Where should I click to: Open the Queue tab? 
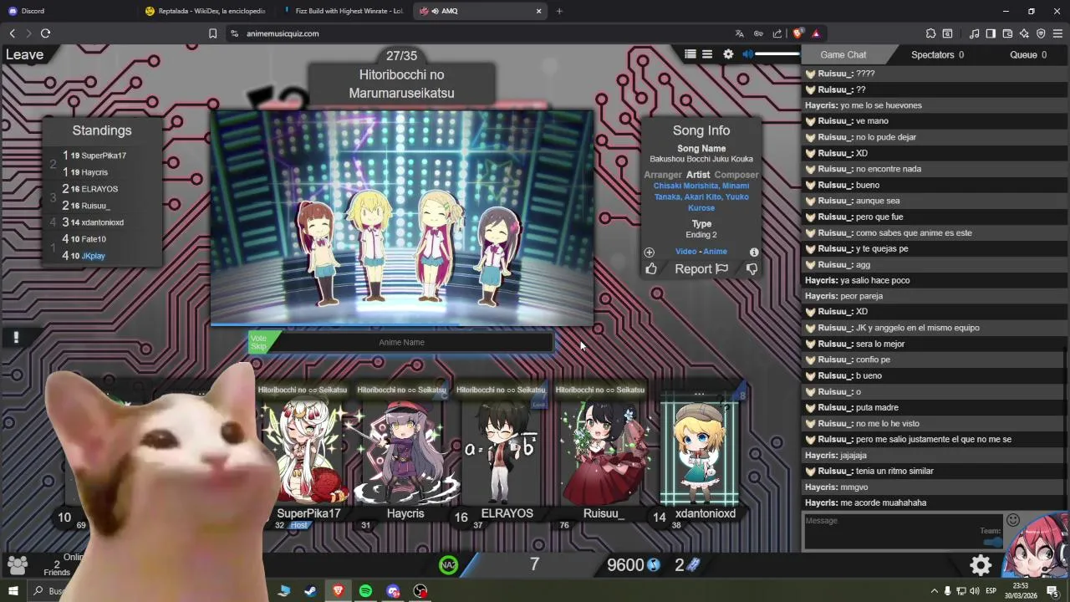click(x=1028, y=54)
